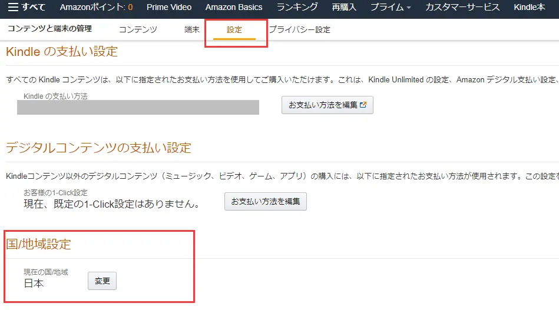Click the Kindle の支払い方法 label

(x=55, y=96)
